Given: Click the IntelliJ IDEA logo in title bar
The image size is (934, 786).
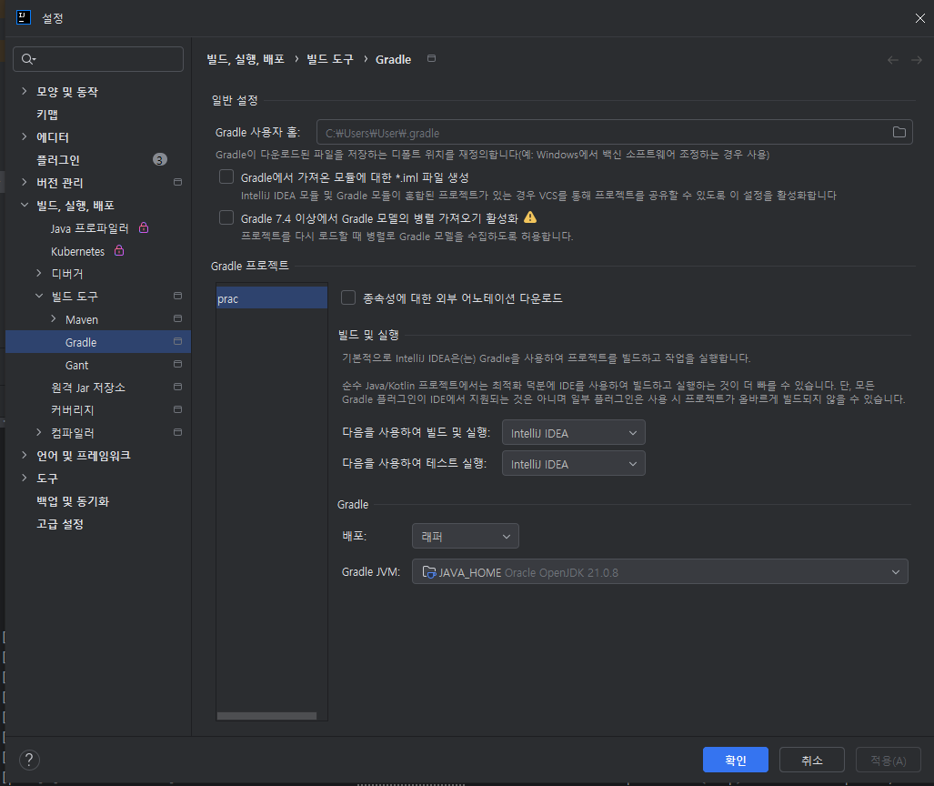Looking at the screenshot, I should (x=24, y=18).
